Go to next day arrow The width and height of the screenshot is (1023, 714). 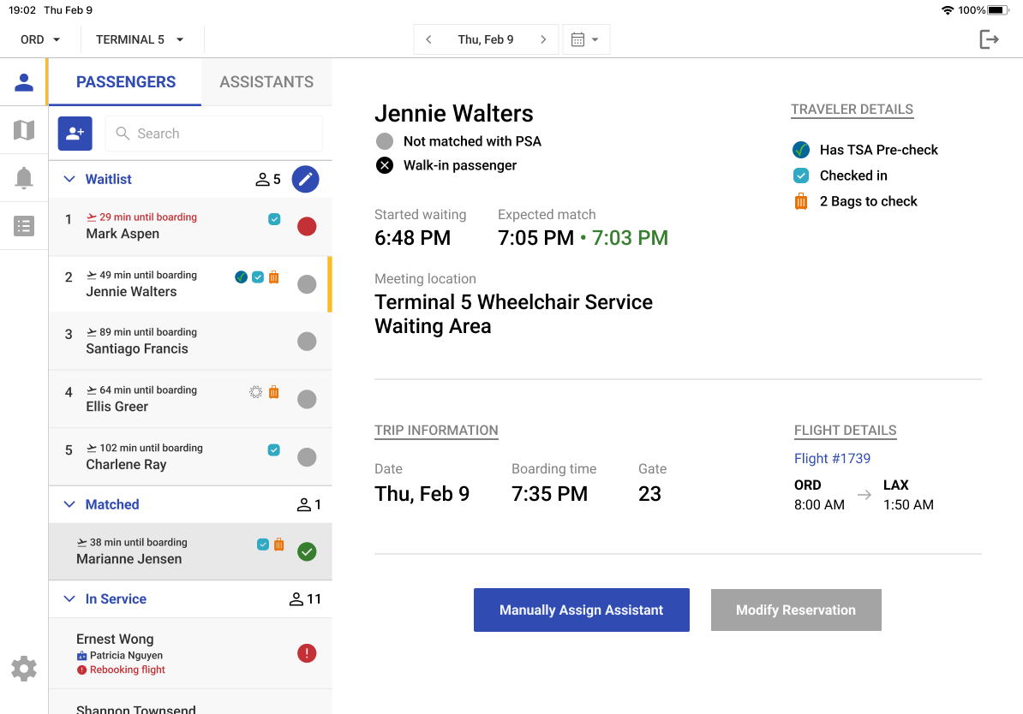543,39
